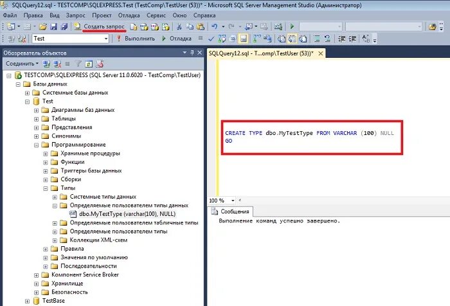Expand the Таблицы folder
The image size is (450, 306).
click(x=37, y=119)
